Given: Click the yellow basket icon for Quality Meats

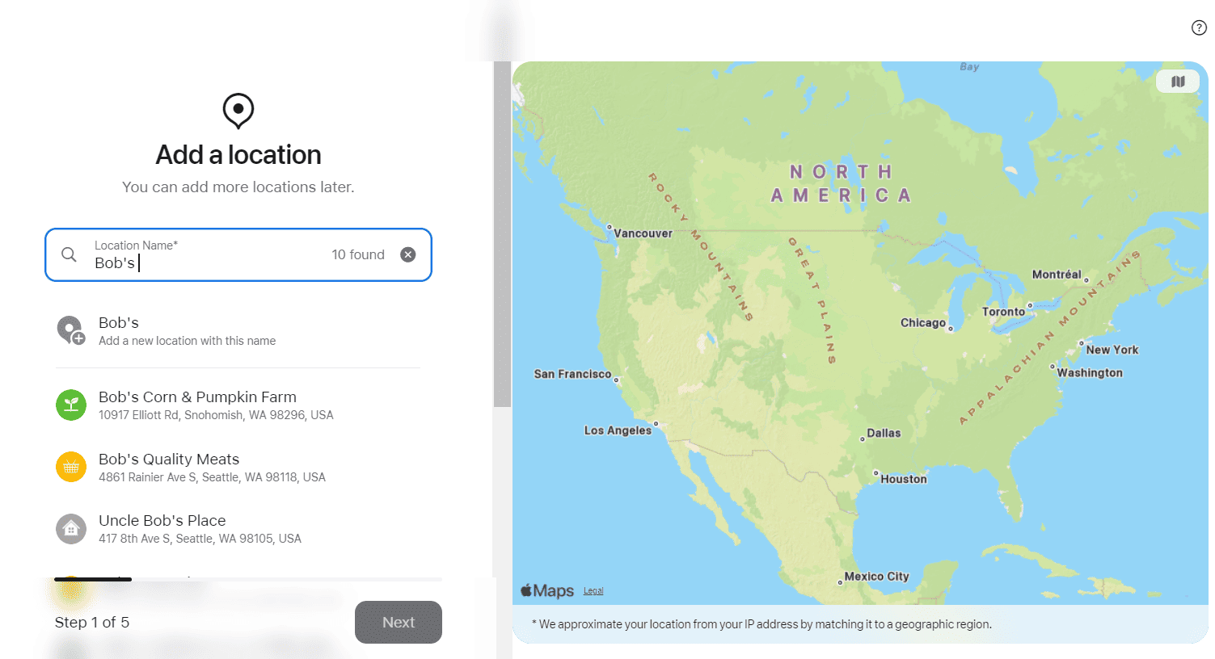Looking at the screenshot, I should pyautogui.click(x=71, y=467).
